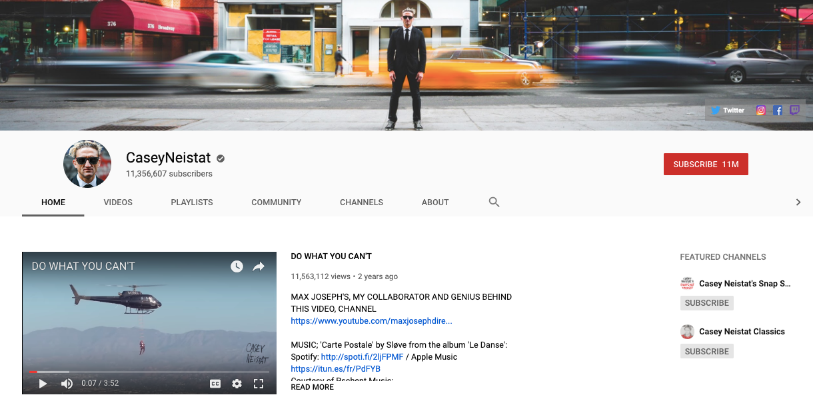Open the Facebook icon in the banner
The height and width of the screenshot is (405, 813).
(x=778, y=111)
